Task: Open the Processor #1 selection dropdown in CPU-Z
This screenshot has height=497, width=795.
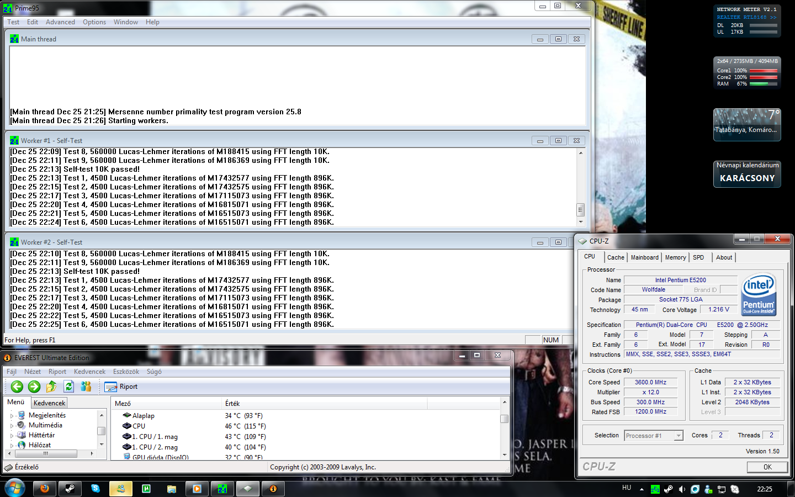Action: point(654,436)
